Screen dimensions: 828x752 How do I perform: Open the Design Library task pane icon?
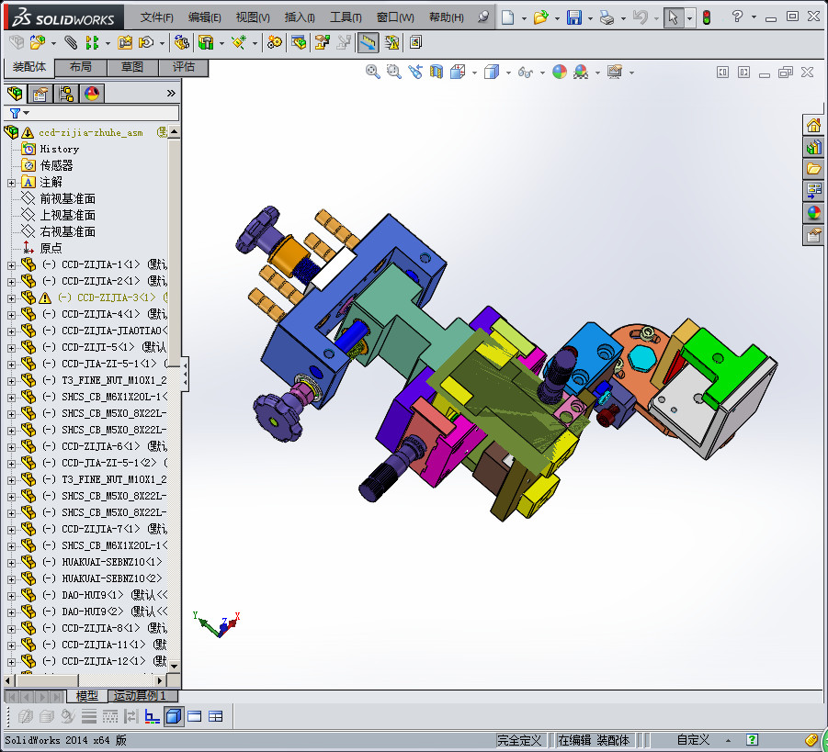pyautogui.click(x=813, y=147)
